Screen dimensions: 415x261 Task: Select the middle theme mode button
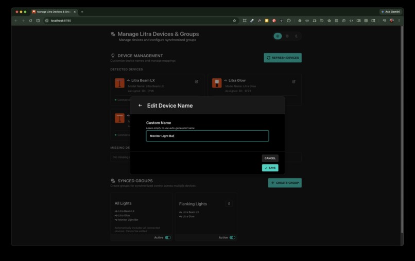tap(287, 36)
